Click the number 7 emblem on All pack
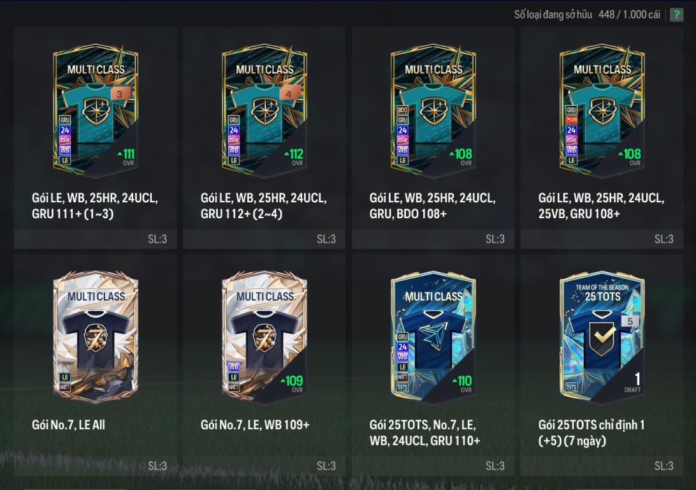Screen dimensions: 696x490 coord(96,338)
